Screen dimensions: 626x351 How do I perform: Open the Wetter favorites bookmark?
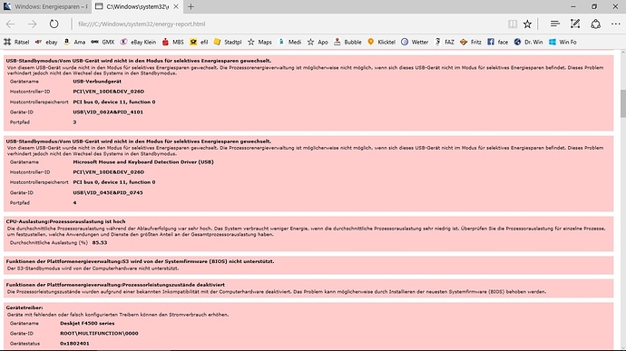(415, 42)
